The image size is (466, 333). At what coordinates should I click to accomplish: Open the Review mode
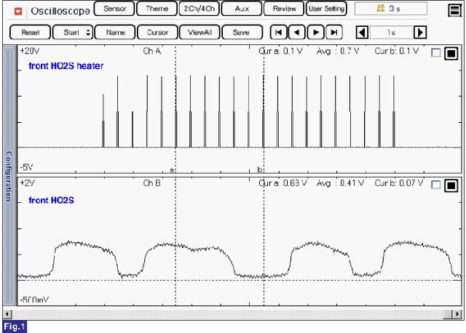(284, 9)
